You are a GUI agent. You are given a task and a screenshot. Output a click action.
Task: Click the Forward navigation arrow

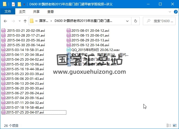click(x=13, y=21)
